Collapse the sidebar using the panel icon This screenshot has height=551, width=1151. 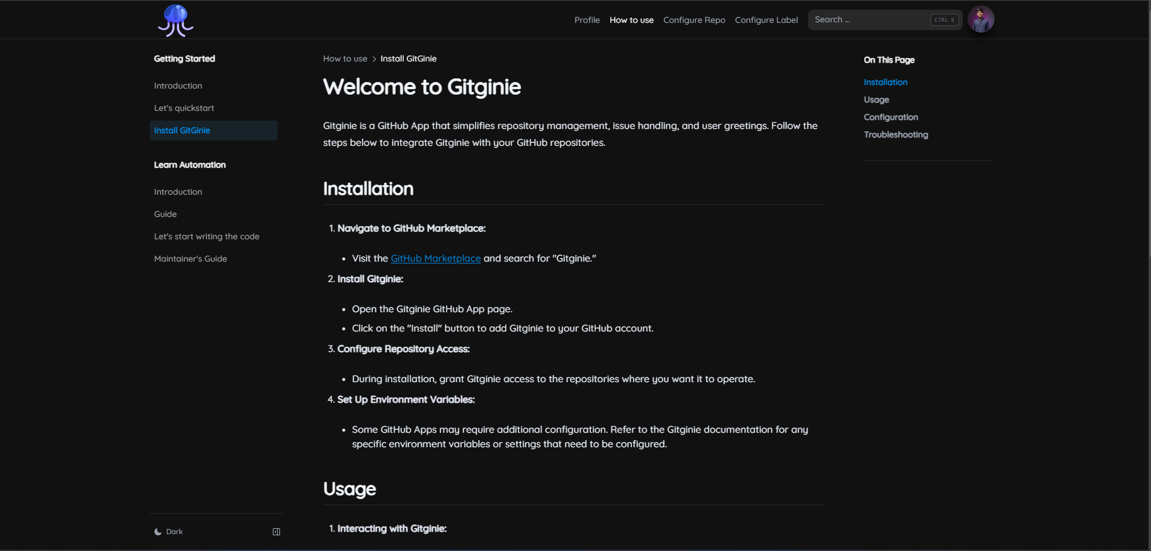tap(276, 532)
